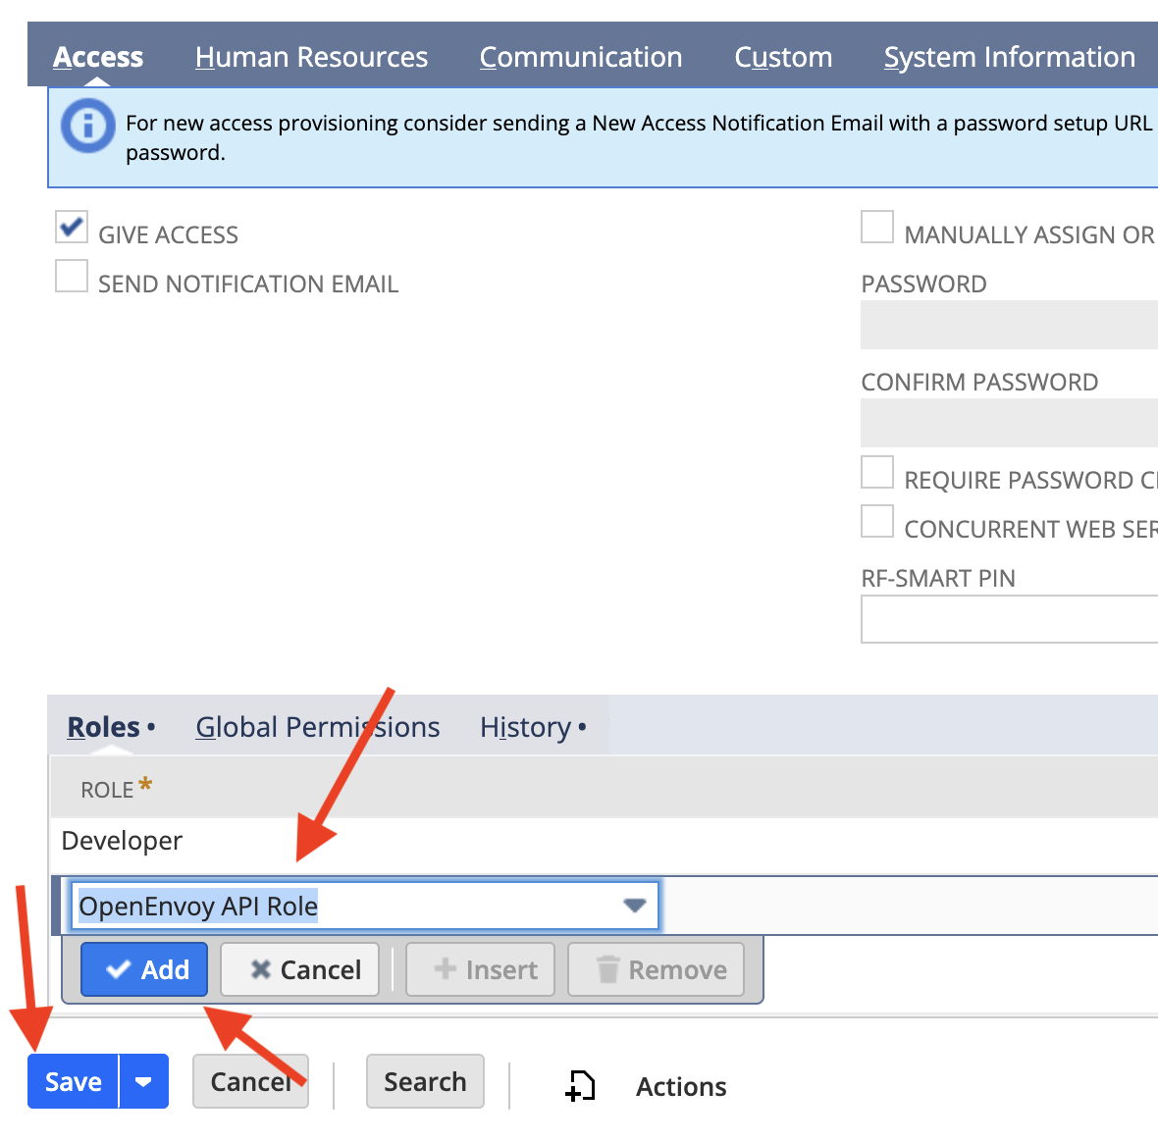Switch to the Human Resources tab
The image size is (1158, 1142).
click(312, 58)
